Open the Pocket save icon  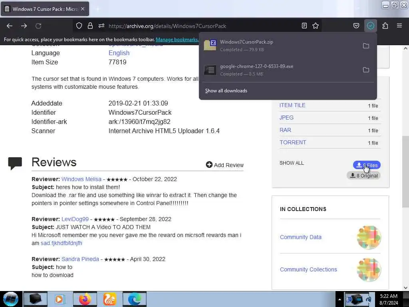pyautogui.click(x=356, y=26)
